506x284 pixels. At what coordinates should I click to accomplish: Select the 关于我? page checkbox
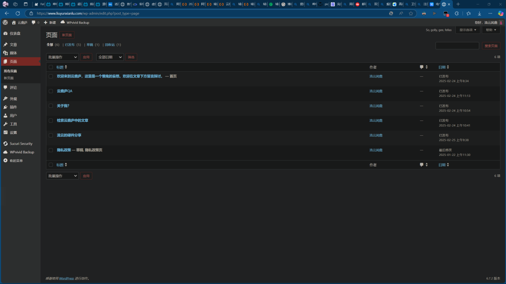coord(51,106)
